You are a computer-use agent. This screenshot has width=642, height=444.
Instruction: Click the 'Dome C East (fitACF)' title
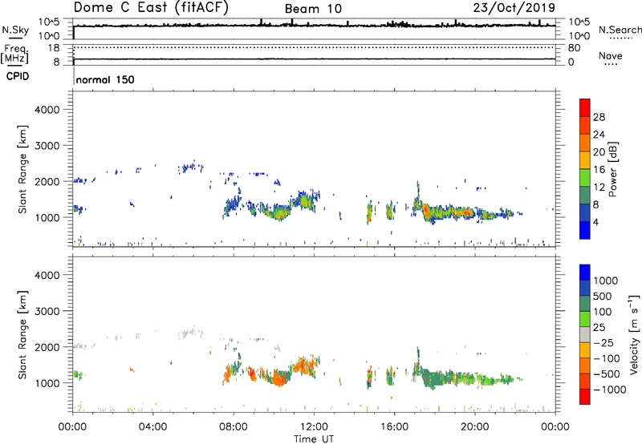pyautogui.click(x=151, y=8)
